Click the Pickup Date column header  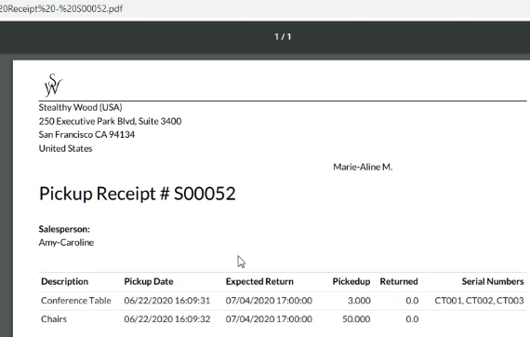(x=149, y=281)
